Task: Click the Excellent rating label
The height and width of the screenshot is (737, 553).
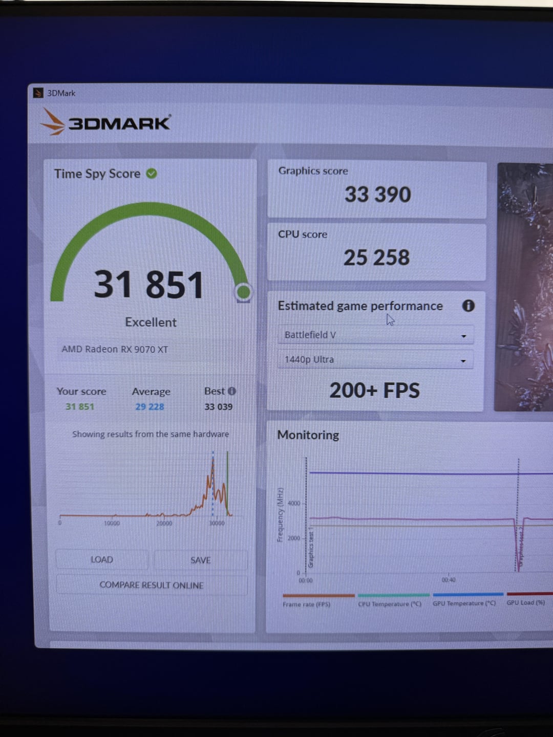Action: tap(151, 322)
